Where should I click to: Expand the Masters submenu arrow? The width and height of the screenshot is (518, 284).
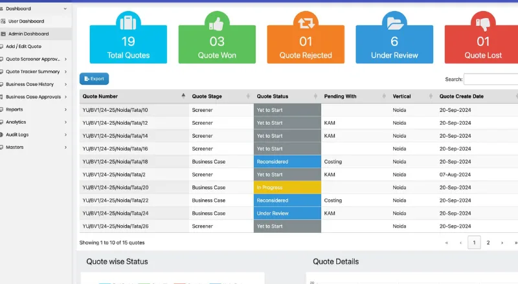(x=66, y=147)
